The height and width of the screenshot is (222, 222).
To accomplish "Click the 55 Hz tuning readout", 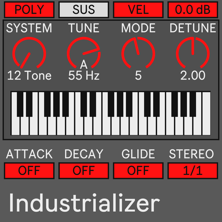I will coord(84,75).
